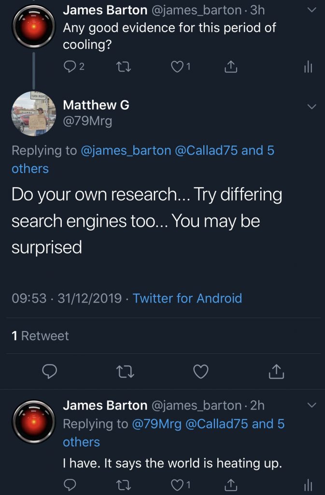The width and height of the screenshot is (325, 495).
Task: Expand options chevron for Matthew G's tweet
Action: click(x=312, y=106)
